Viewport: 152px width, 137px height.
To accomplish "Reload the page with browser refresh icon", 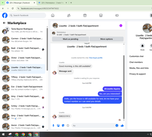I will [x=12, y=8].
